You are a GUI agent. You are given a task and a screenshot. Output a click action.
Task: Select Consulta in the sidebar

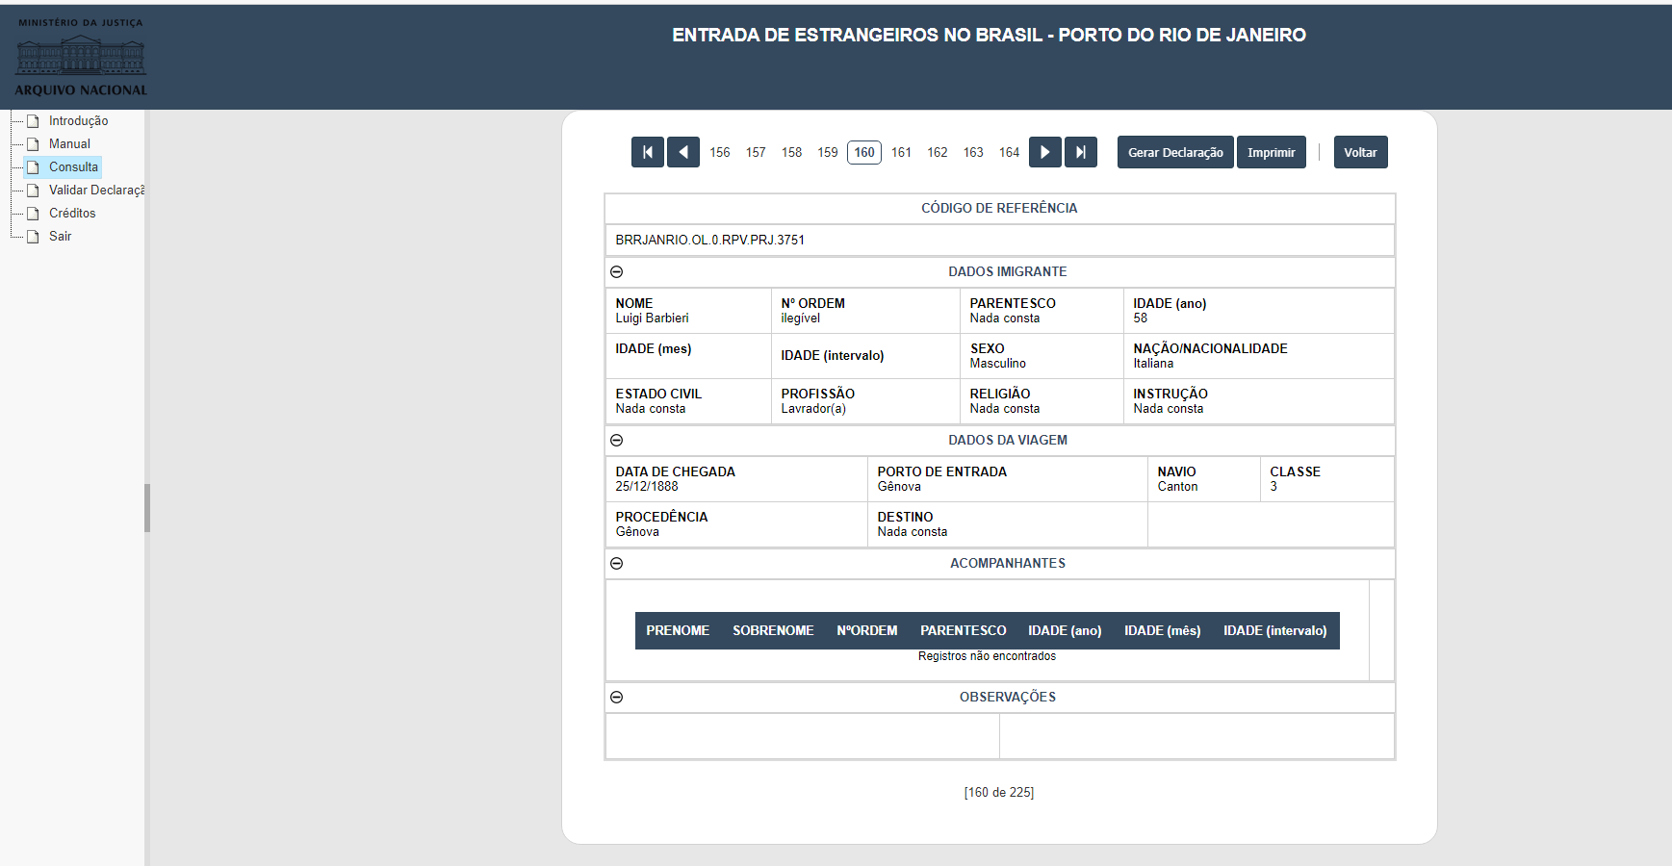tap(74, 167)
